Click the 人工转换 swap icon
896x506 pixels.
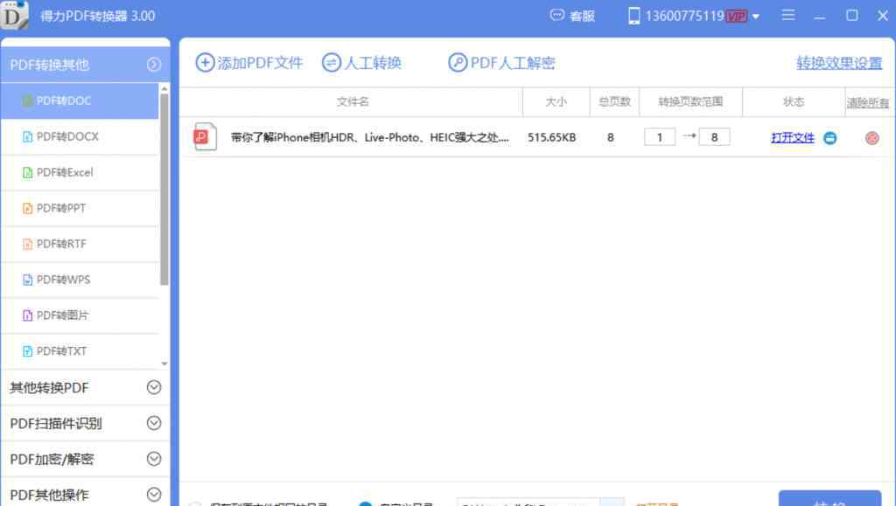pos(332,63)
